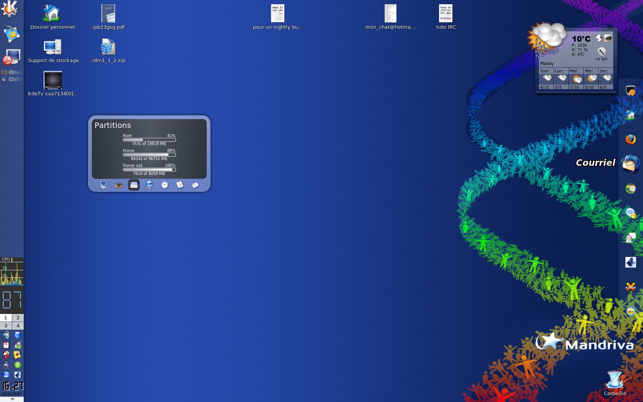643x402 pixels.
Task: Click the KdeTv saa7134 desktop icon
Action: point(53,80)
